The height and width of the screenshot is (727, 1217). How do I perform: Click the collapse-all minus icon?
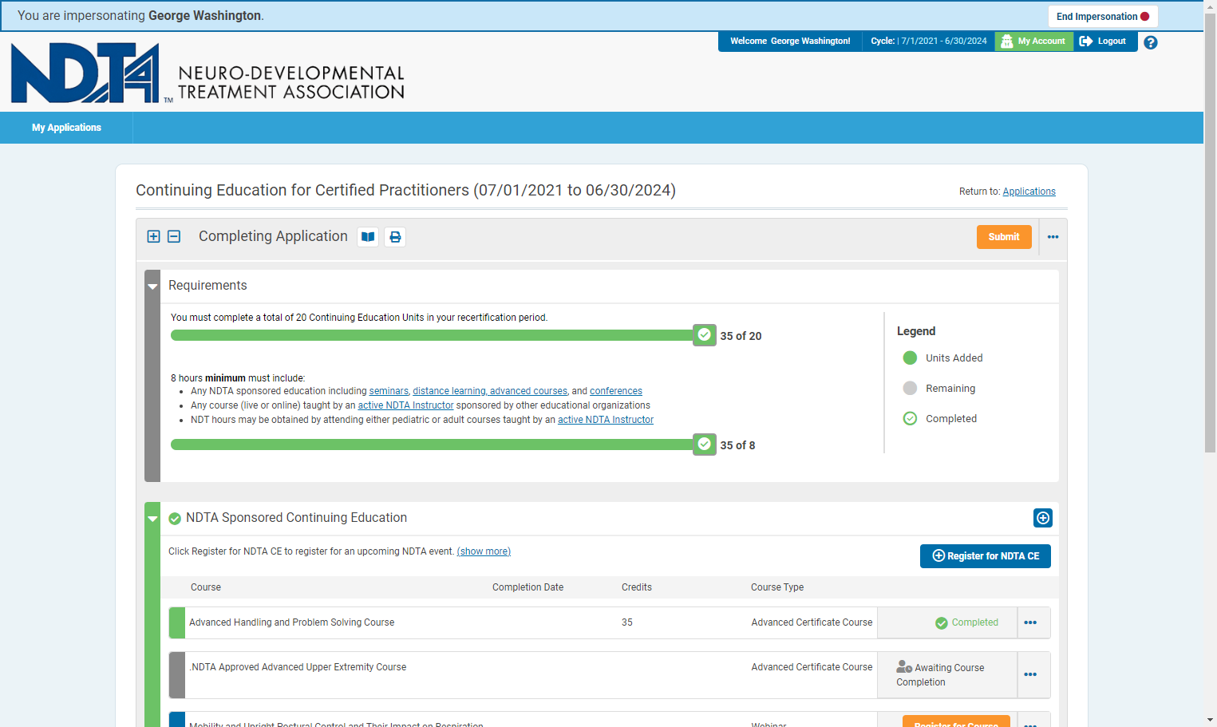[x=174, y=236]
